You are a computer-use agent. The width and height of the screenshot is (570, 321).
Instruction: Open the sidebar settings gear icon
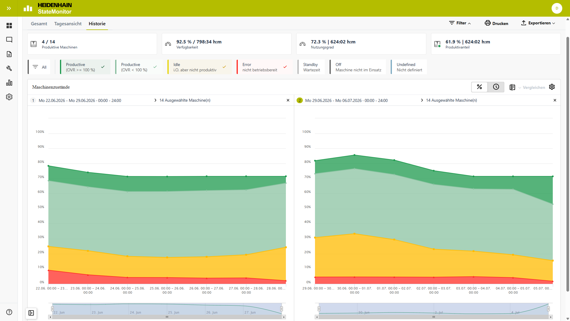(x=9, y=97)
